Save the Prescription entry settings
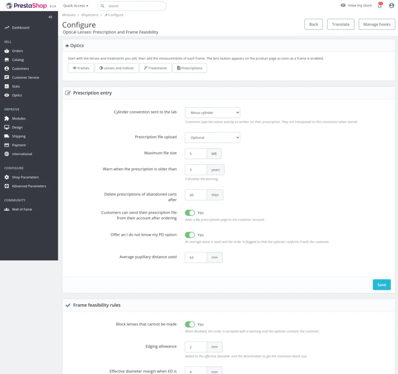This screenshot has width=398, height=374. coord(382,285)
